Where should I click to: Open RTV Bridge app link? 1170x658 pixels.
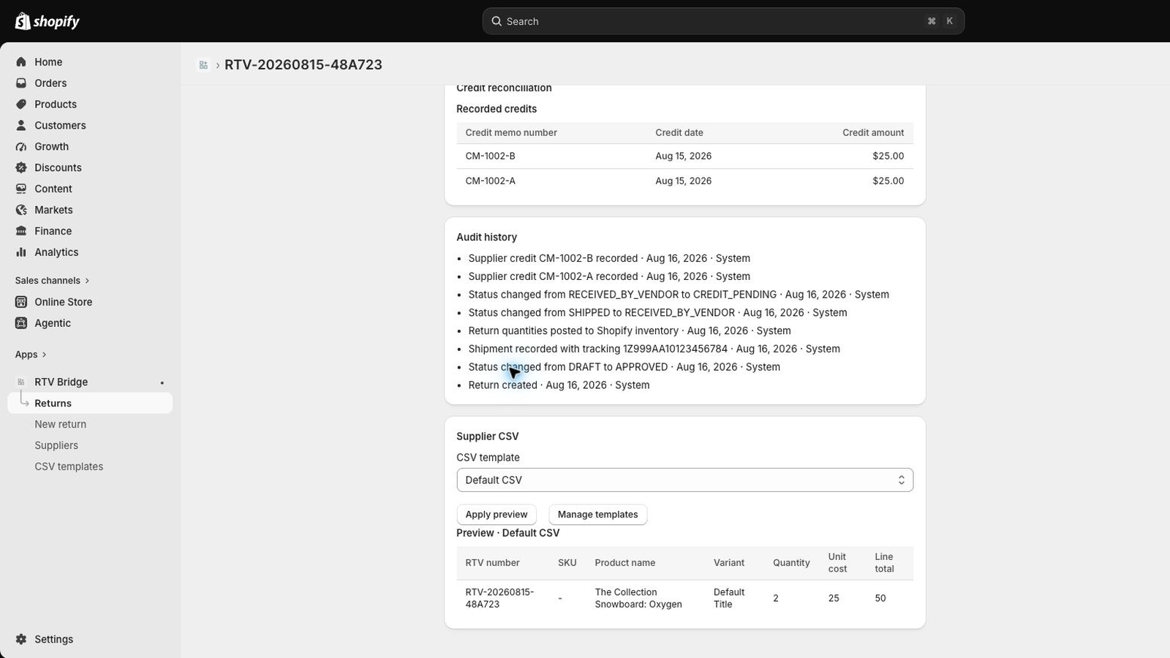(61, 382)
